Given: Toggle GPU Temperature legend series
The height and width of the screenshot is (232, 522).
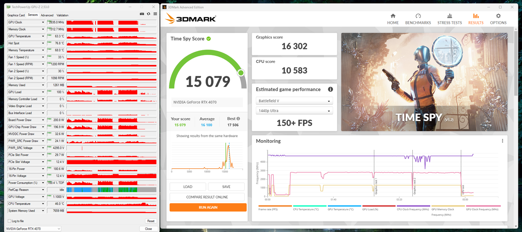Looking at the screenshot, I should (344, 208).
